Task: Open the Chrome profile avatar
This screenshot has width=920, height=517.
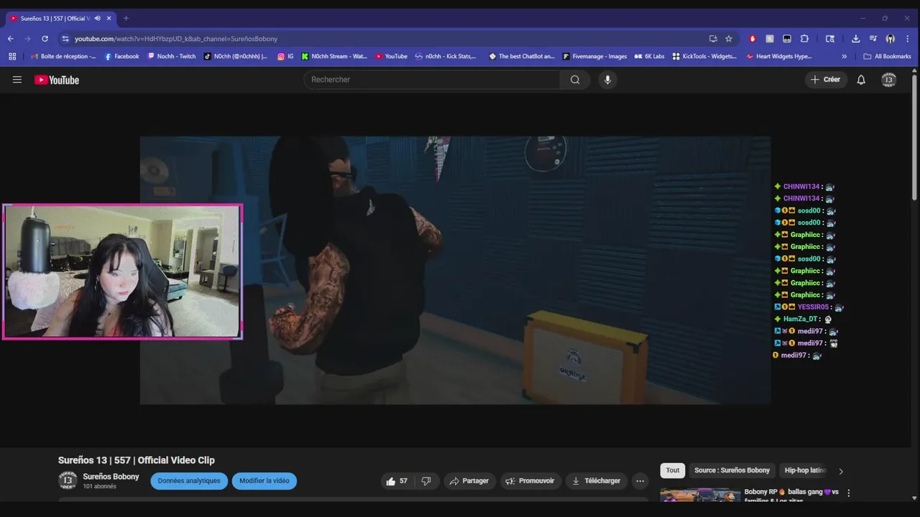Action: click(x=891, y=39)
